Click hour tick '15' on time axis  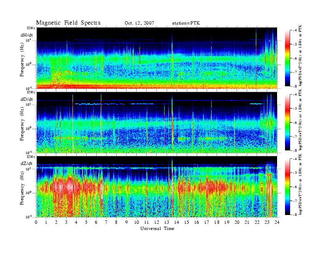point(187,222)
